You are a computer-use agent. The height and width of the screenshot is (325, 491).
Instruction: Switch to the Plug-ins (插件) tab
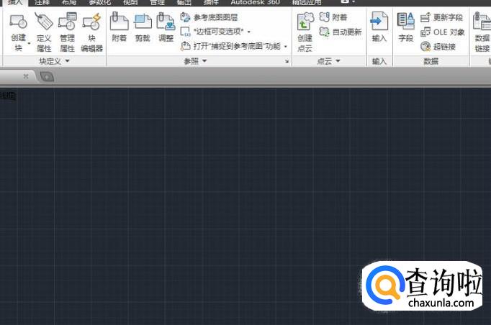211,2
